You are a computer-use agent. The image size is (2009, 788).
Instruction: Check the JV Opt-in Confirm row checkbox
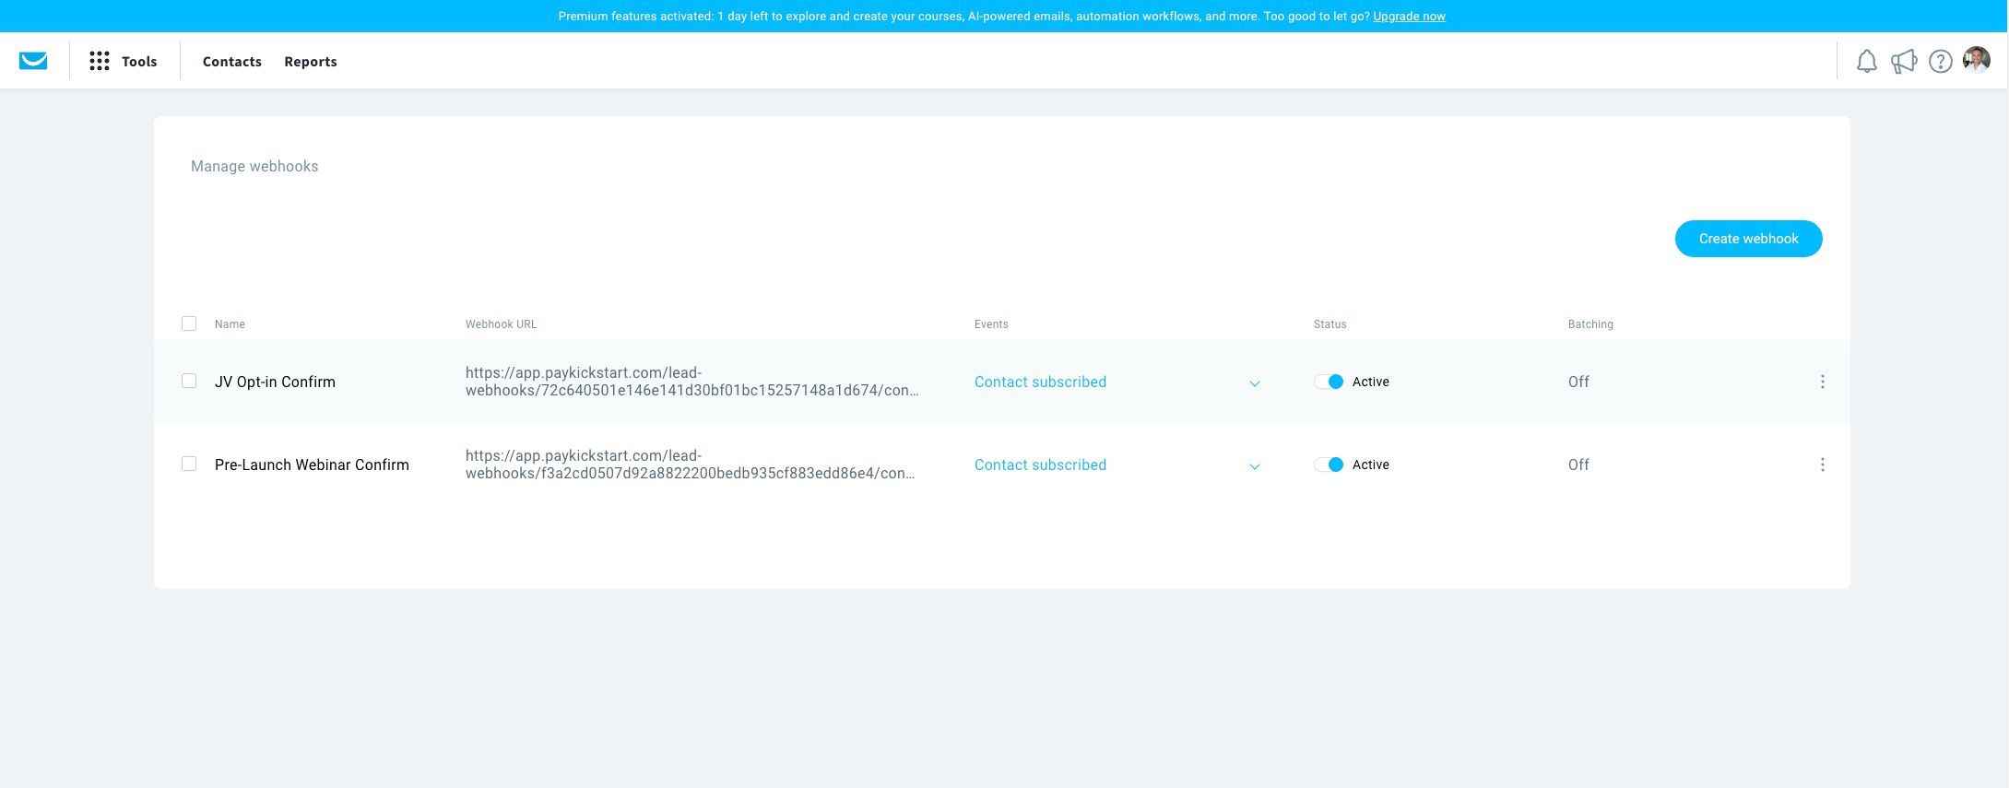189,381
